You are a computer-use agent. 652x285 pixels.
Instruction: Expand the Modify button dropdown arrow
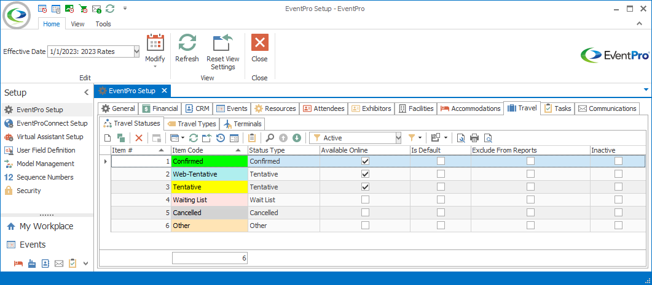click(155, 66)
